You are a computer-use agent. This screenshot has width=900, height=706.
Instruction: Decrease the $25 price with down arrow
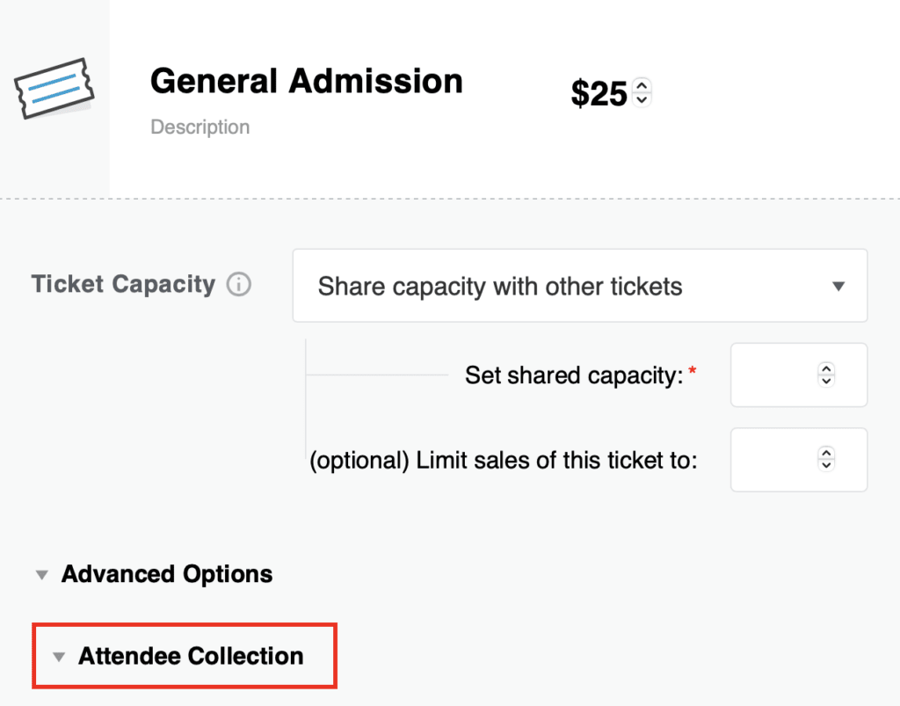pos(642,99)
